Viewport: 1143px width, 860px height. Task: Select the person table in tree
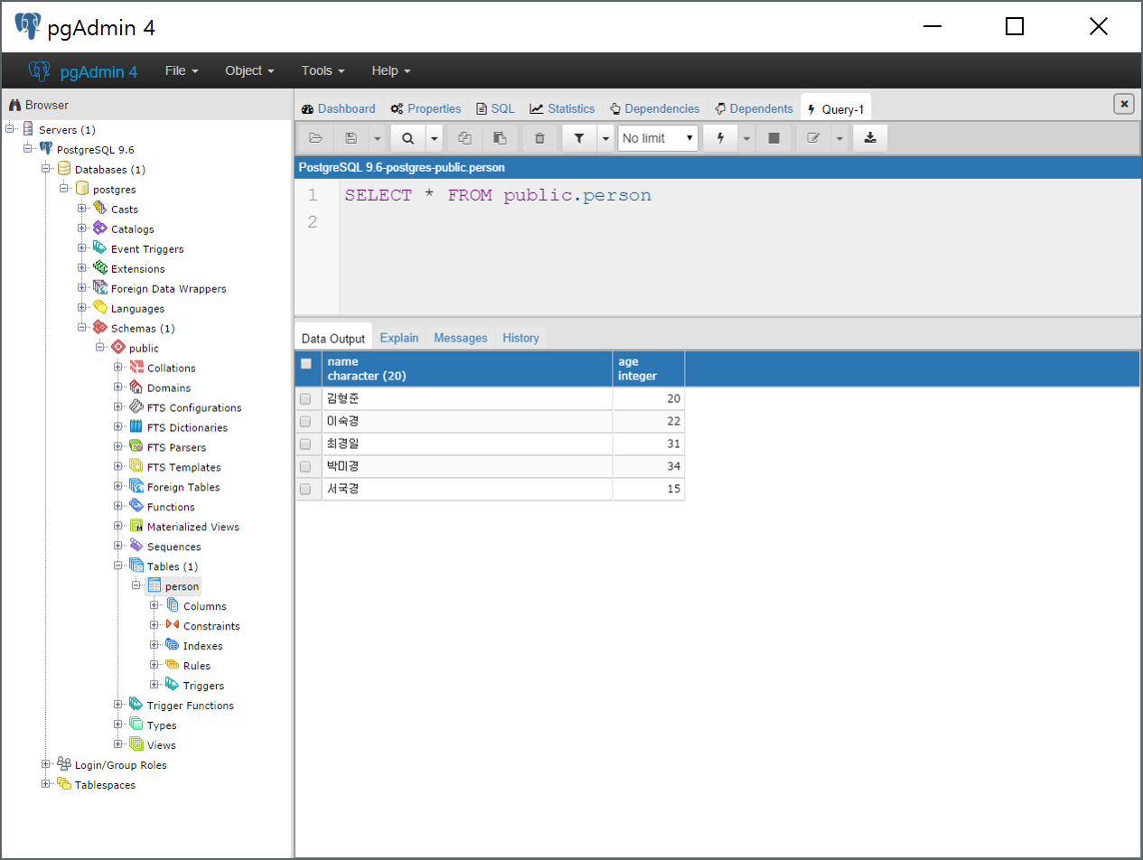point(183,586)
